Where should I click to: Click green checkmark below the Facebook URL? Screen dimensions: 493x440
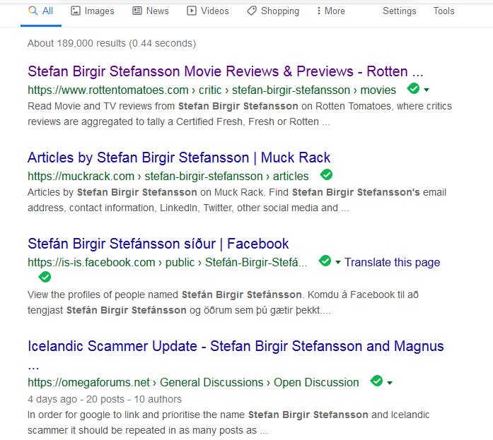[45, 277]
